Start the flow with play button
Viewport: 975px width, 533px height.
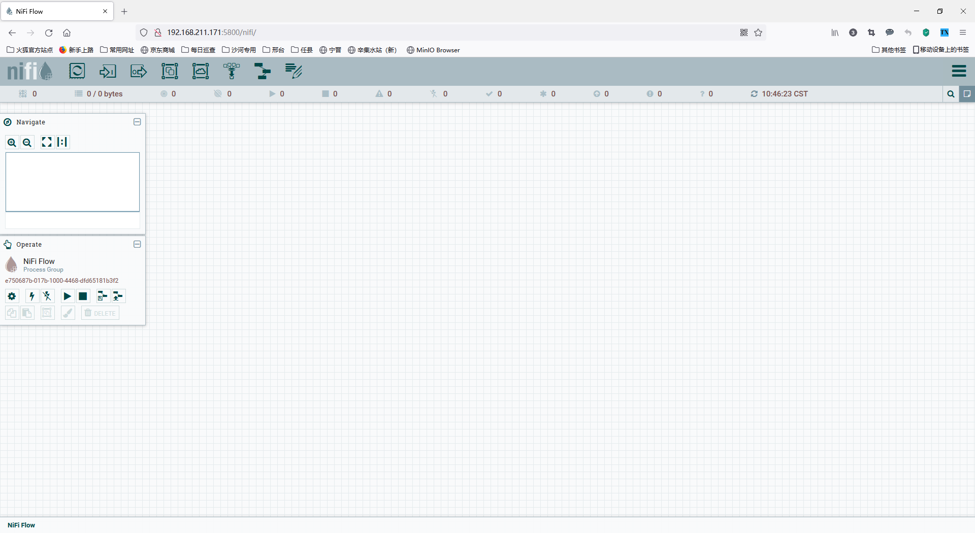(x=67, y=296)
